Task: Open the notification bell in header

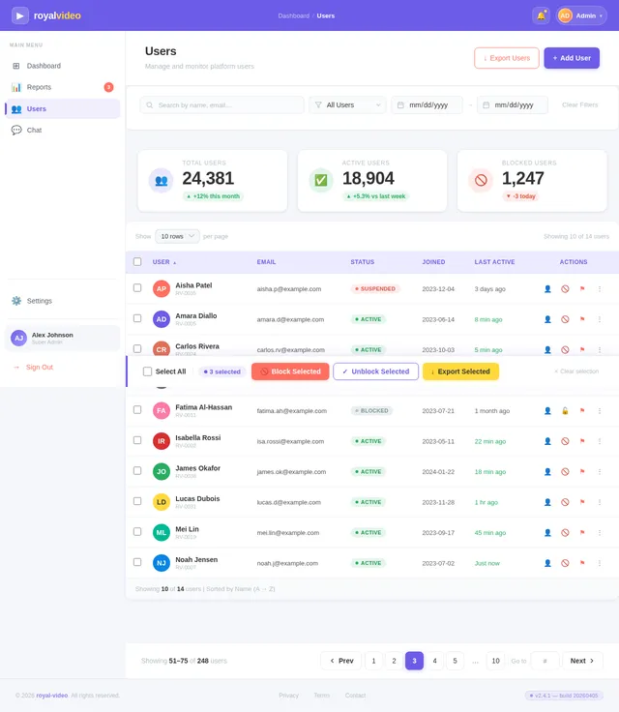Action: click(541, 15)
